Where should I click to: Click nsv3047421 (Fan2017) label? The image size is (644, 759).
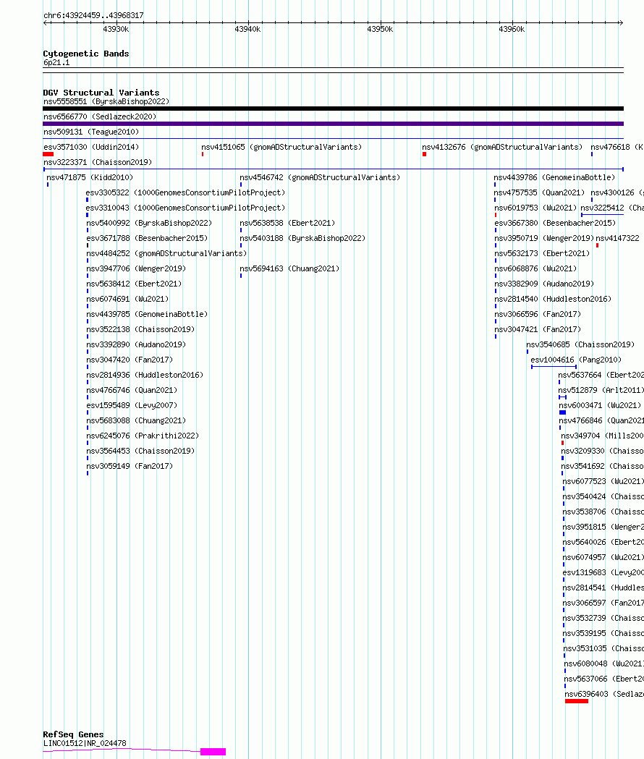pyautogui.click(x=538, y=330)
